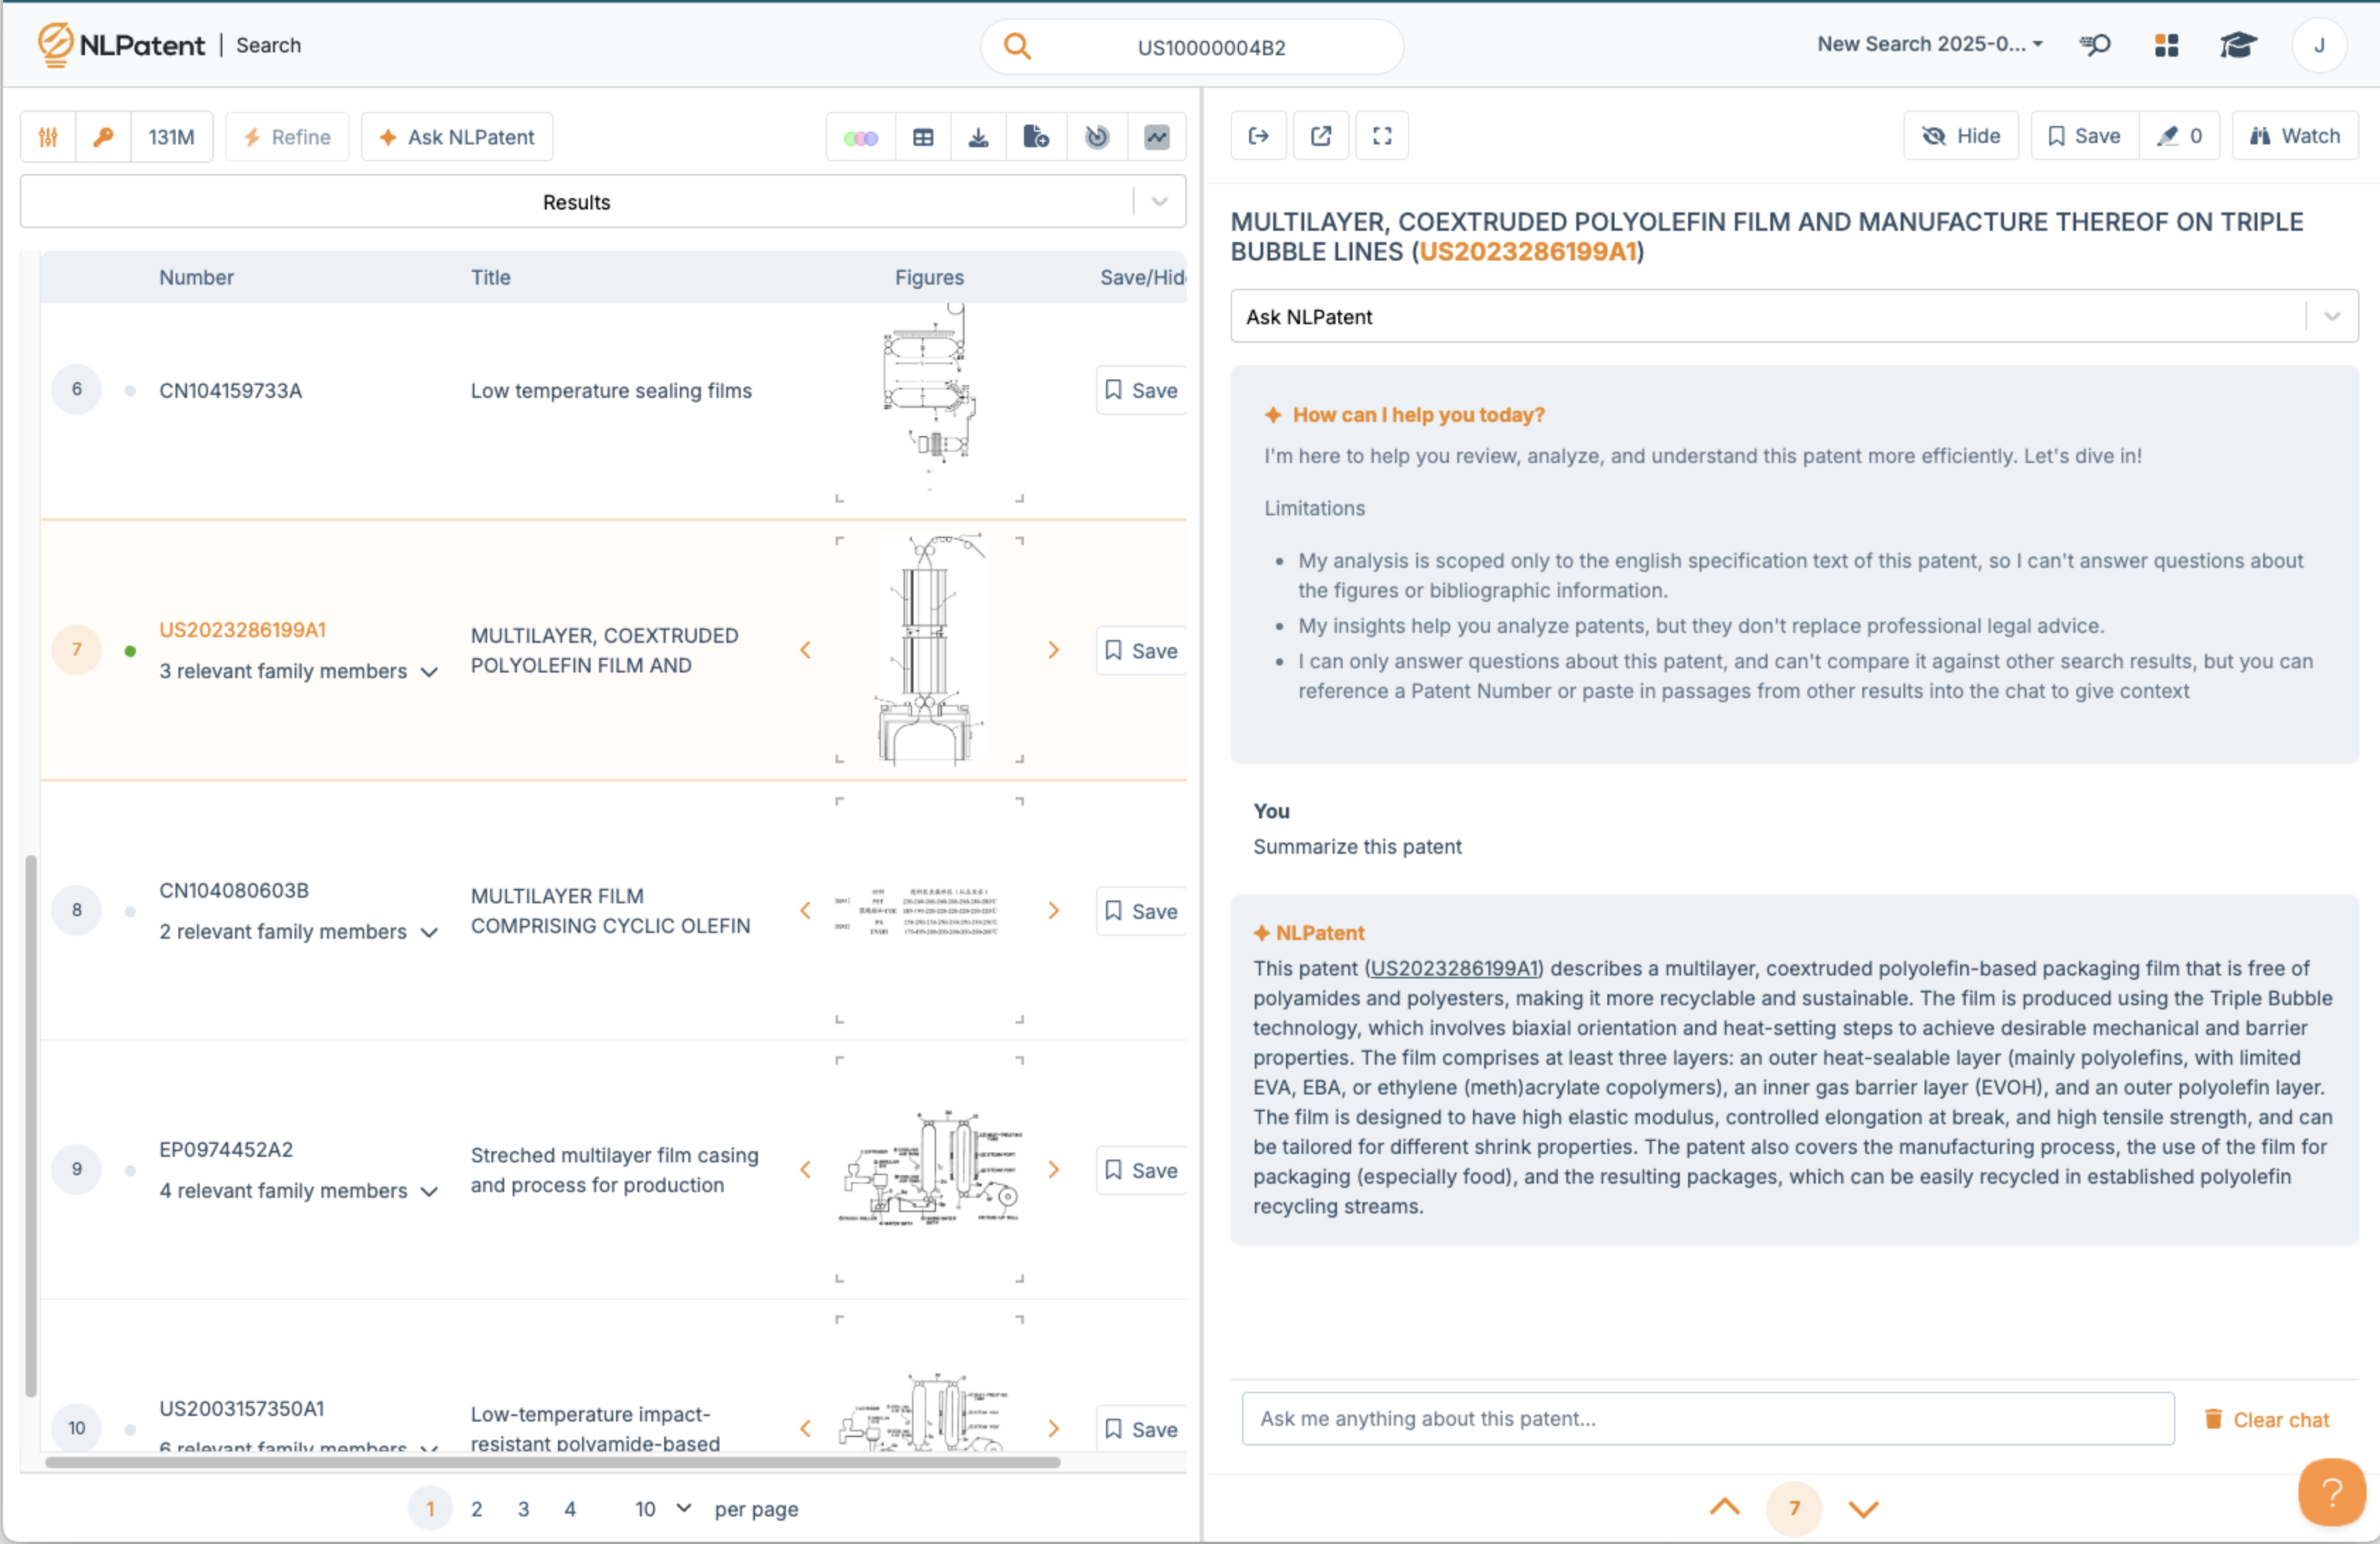Open New Search 2025 menu
This screenshot has width=2380, height=1544.
(x=1930, y=44)
